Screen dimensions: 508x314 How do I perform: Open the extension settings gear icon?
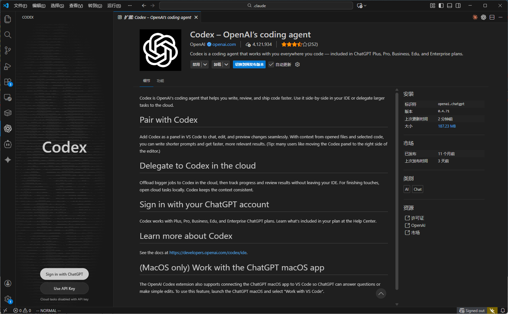pyautogui.click(x=297, y=64)
